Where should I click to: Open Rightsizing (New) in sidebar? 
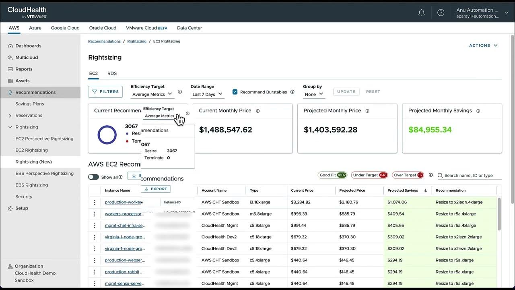(x=34, y=162)
